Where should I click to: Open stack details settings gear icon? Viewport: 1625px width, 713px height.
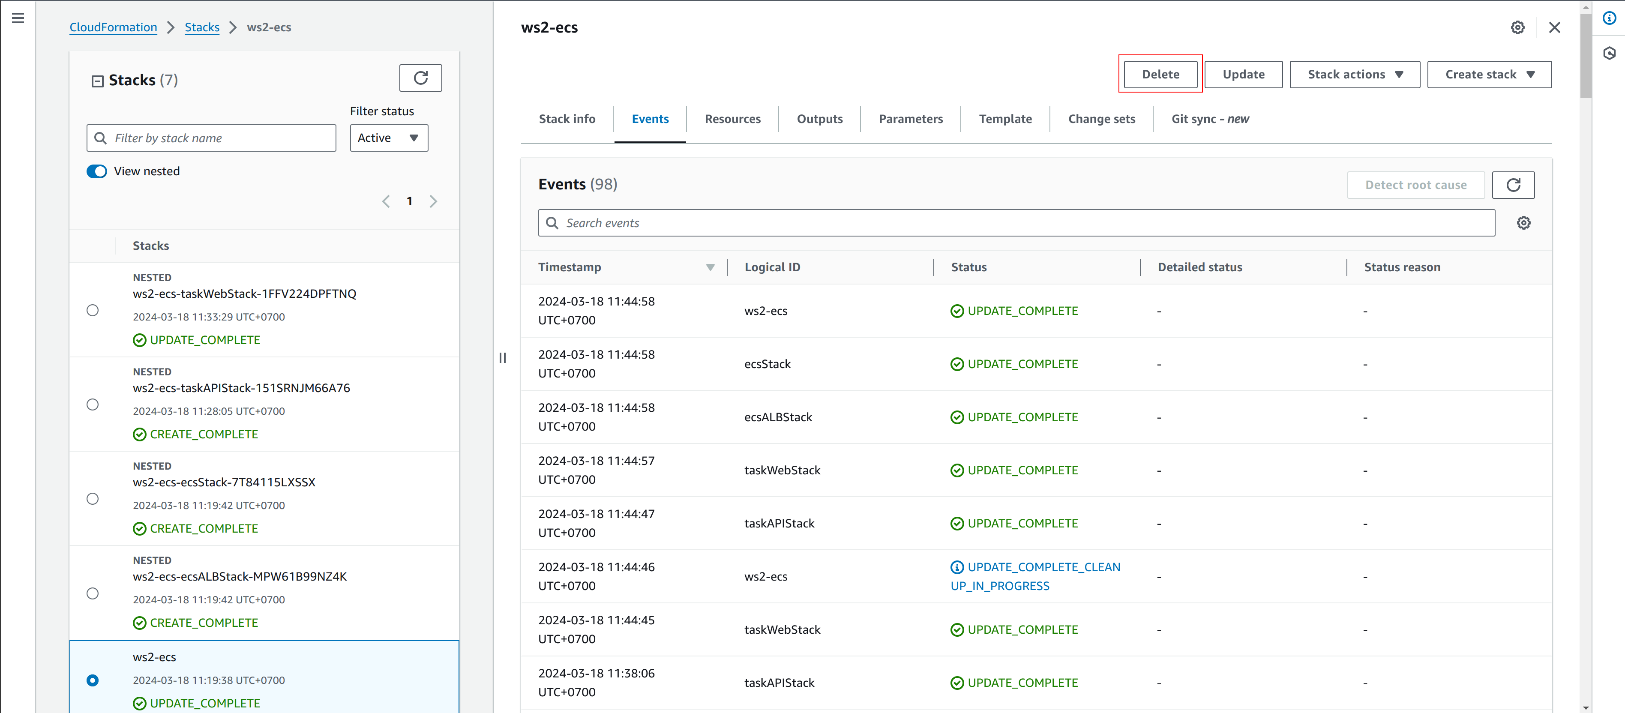click(x=1517, y=28)
